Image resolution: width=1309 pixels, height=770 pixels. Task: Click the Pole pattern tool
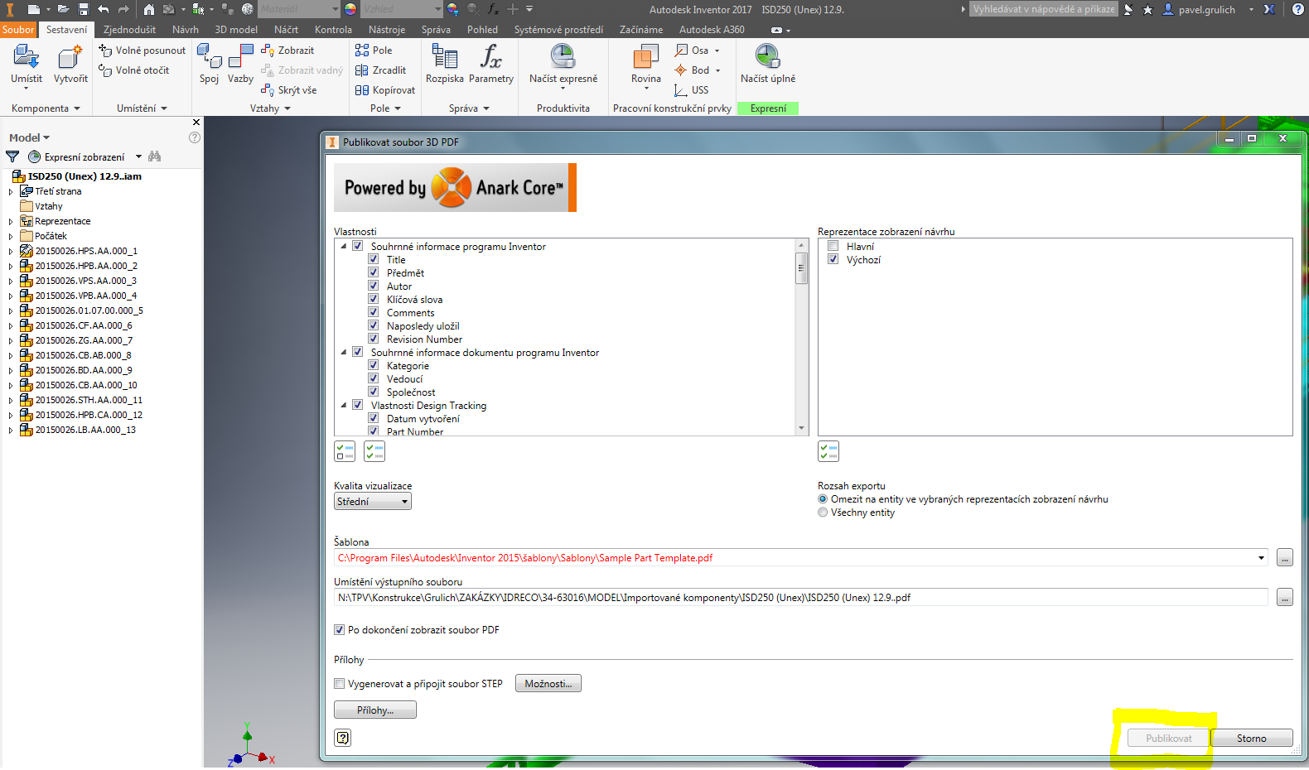pos(374,51)
